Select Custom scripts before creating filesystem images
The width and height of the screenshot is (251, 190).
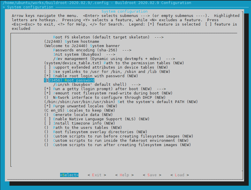tap(119, 136)
